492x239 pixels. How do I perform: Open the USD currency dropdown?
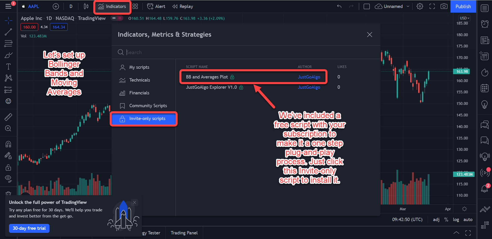pyautogui.click(x=464, y=18)
